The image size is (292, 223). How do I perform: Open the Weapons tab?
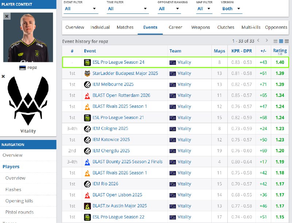point(200,27)
